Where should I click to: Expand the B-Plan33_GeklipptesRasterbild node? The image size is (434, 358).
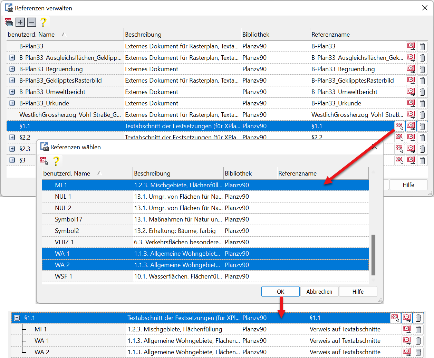click(12, 81)
